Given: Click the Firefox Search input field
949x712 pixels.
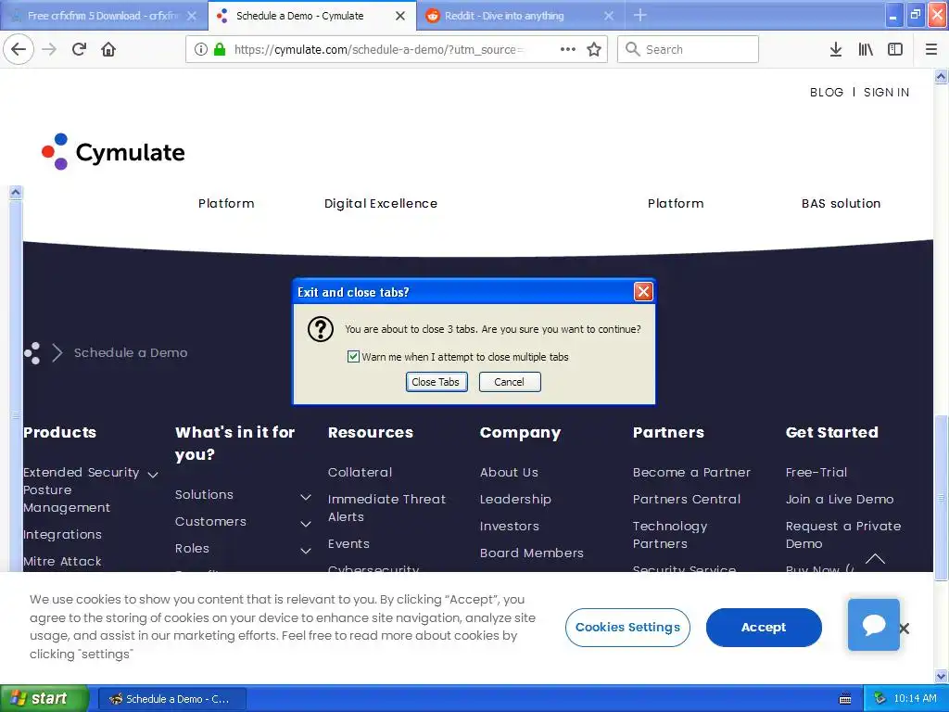Looking at the screenshot, I should 688,49.
